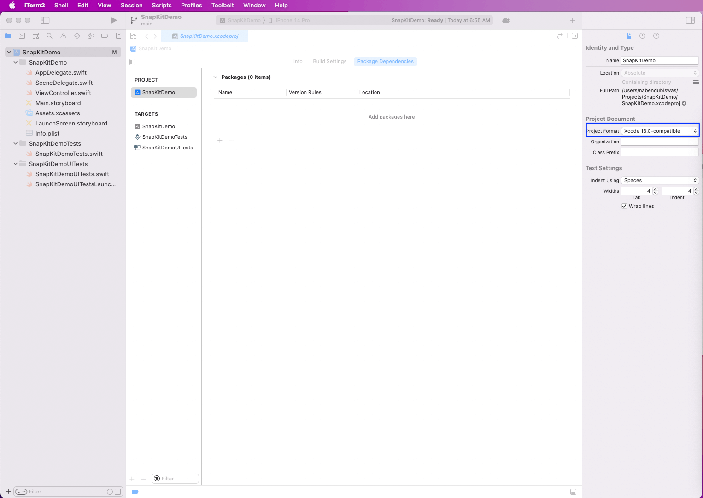Screen dimensions: 703x498
Task: Open the Project Format dropdown
Action: pos(660,131)
